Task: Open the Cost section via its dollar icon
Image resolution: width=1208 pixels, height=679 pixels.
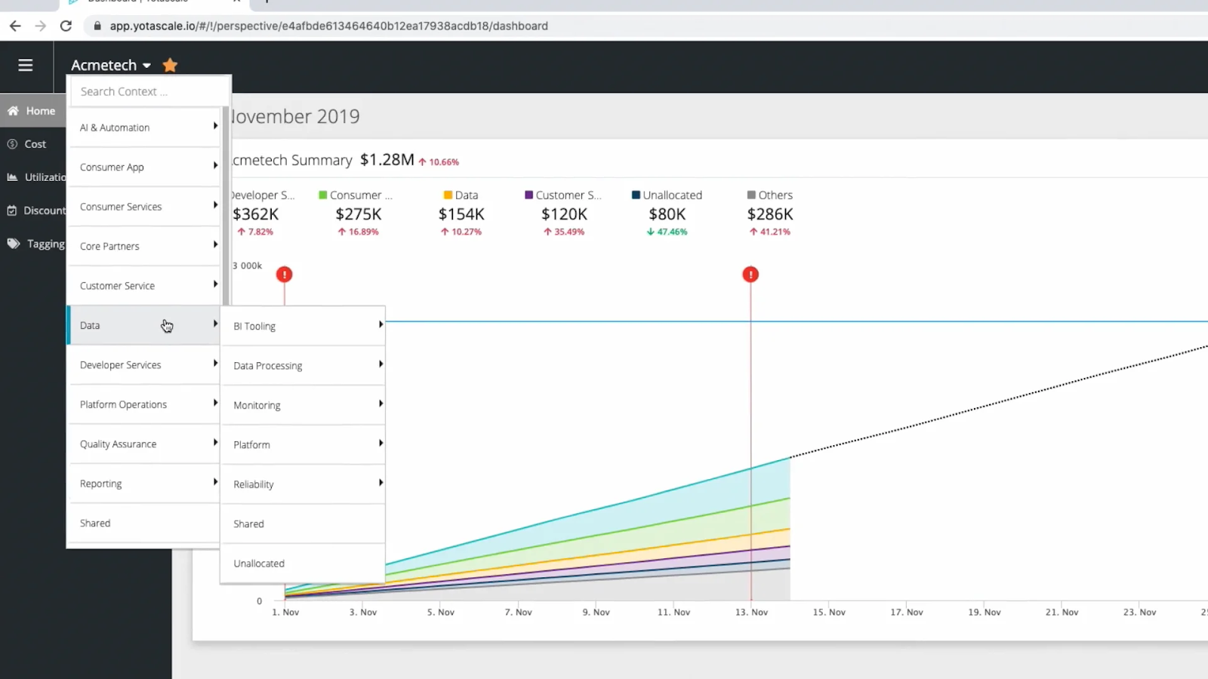Action: pos(12,143)
